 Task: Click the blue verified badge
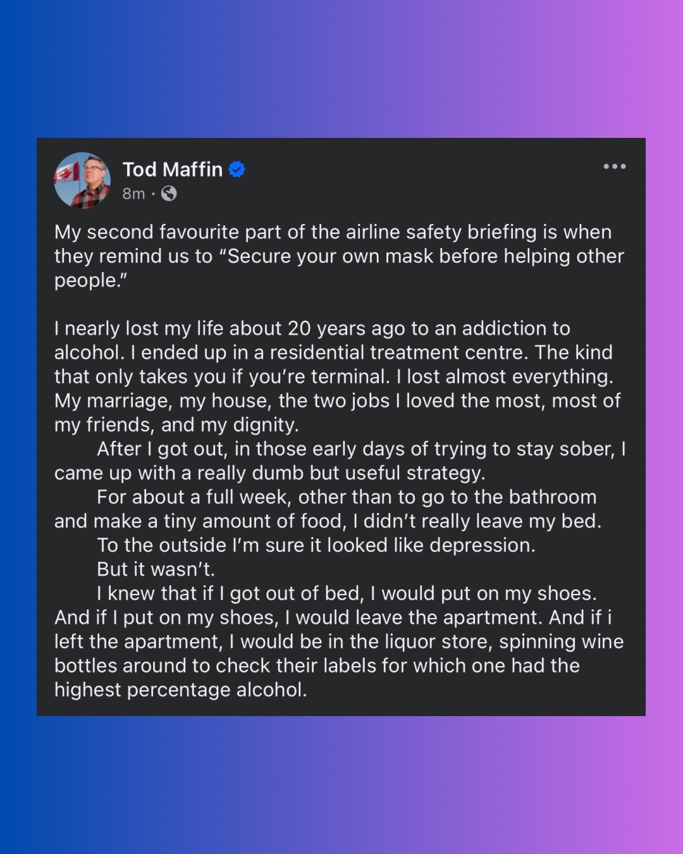tap(237, 170)
